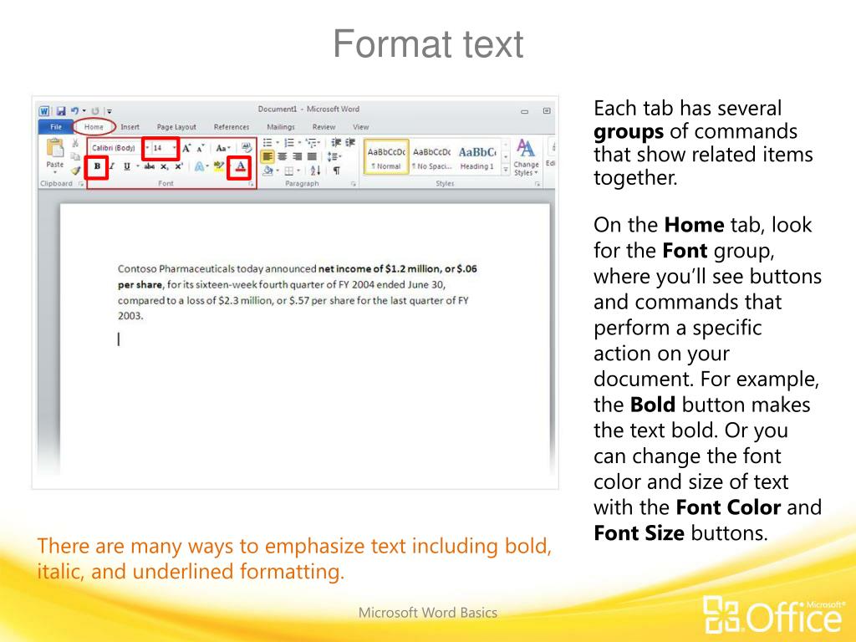Click in document text paragraph 'Contoso Pharmaceuticals'
This screenshot has width=856, height=642.
[298, 292]
